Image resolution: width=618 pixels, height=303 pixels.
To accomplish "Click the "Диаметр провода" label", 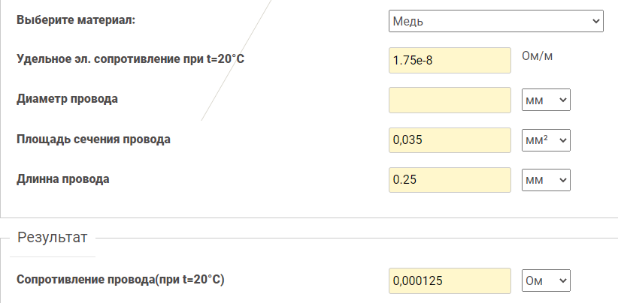I will (67, 99).
